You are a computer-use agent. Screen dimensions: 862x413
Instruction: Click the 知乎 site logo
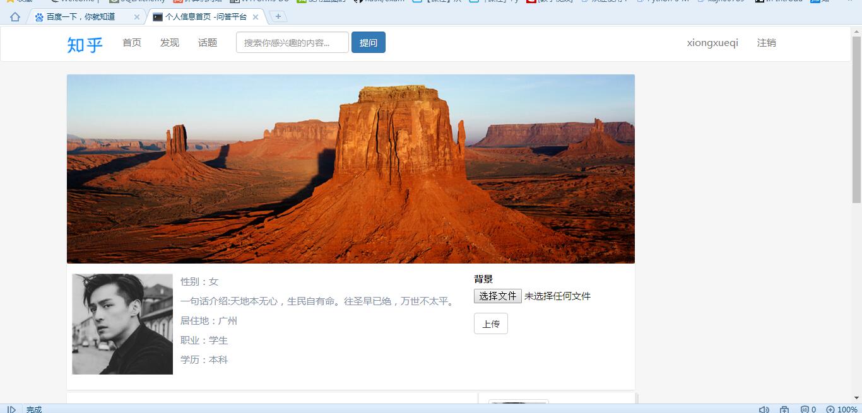click(x=85, y=44)
